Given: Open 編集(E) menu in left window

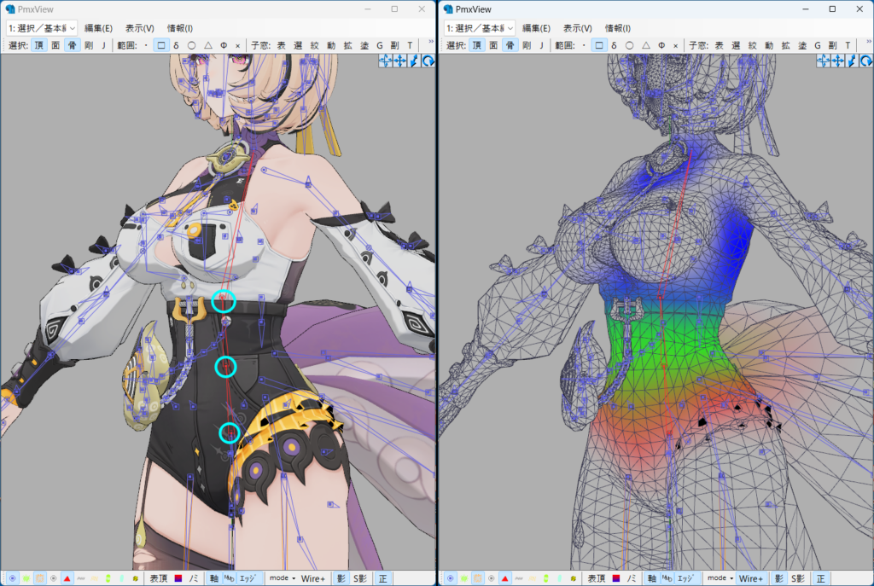Looking at the screenshot, I should [x=98, y=28].
